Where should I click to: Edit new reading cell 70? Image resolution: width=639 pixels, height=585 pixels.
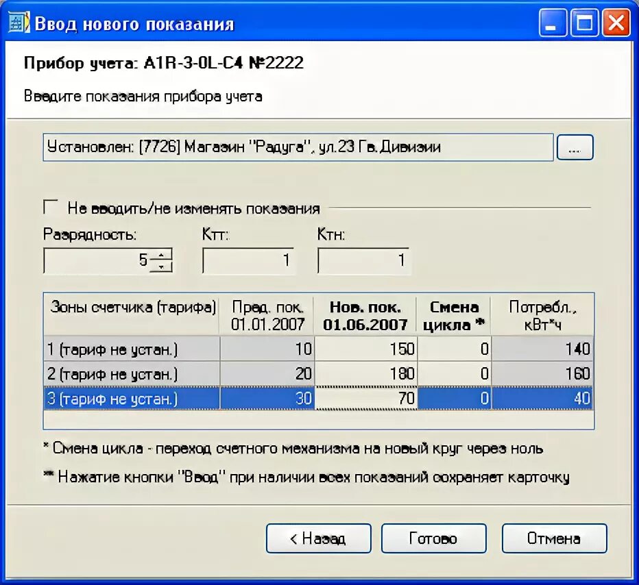[x=365, y=398]
